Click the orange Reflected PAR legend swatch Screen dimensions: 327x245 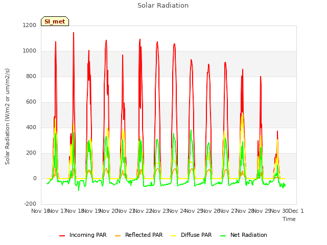(x=118, y=236)
